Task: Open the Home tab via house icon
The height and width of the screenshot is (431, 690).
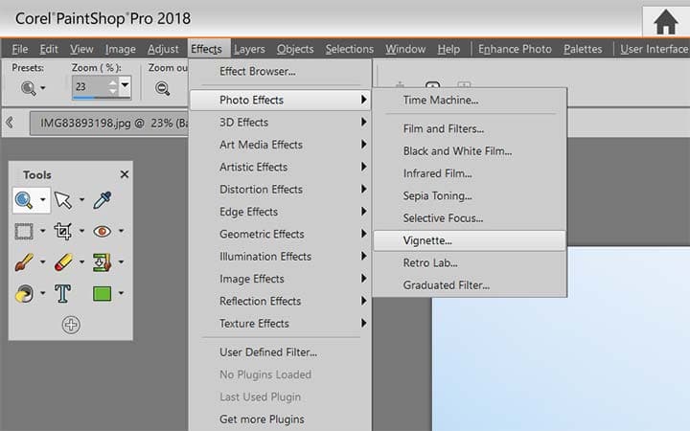Action: [665, 22]
